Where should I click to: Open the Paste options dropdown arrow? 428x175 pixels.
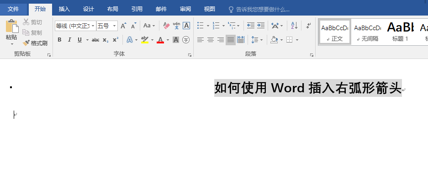[12, 44]
